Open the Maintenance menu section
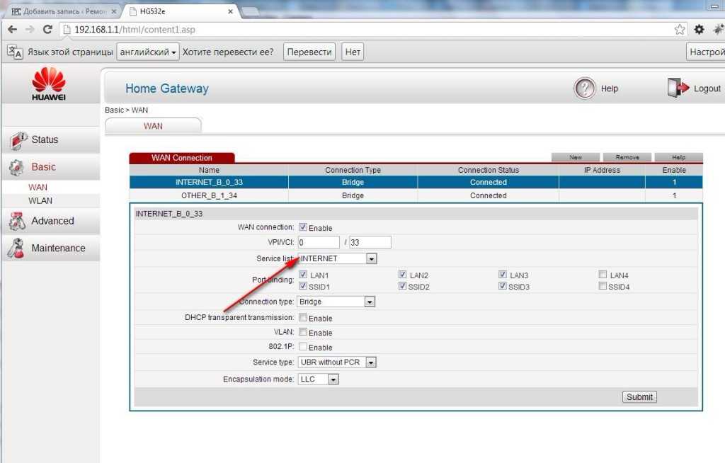 51,248
